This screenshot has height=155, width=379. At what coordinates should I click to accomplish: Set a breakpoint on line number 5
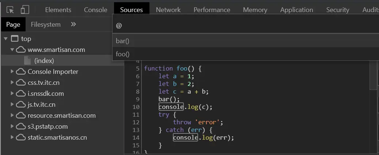(137, 69)
